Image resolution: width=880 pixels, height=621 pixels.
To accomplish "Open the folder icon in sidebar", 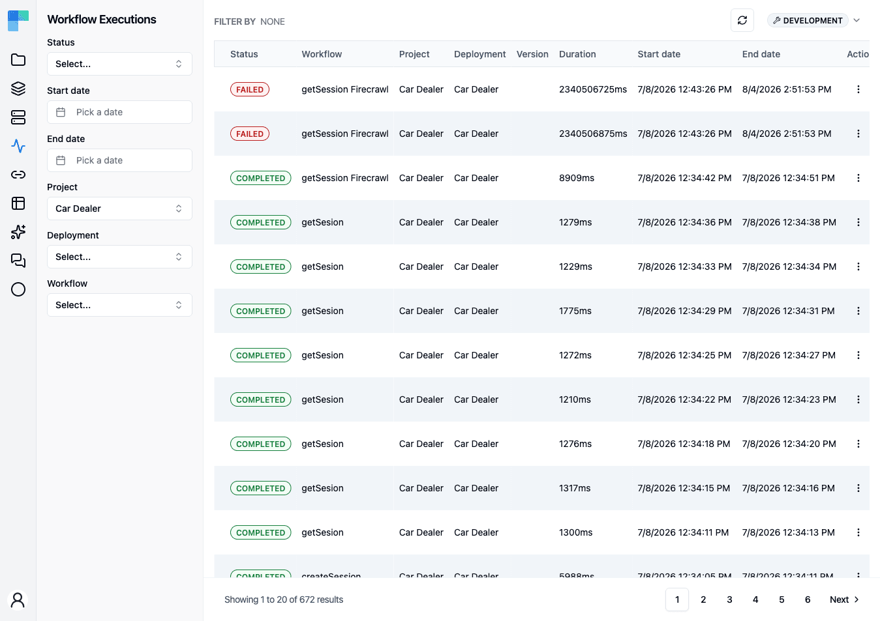I will pos(18,60).
